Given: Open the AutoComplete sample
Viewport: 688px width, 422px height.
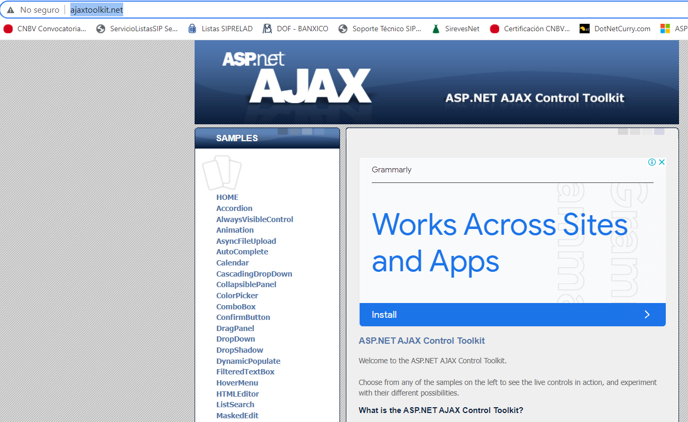Looking at the screenshot, I should click(242, 252).
